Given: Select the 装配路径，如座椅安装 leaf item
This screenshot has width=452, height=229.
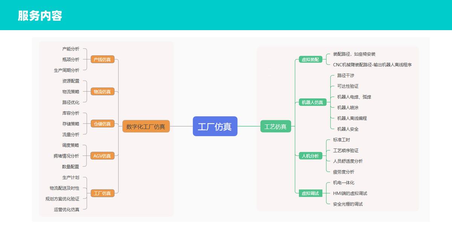Looking at the screenshot, I should pyautogui.click(x=354, y=54).
